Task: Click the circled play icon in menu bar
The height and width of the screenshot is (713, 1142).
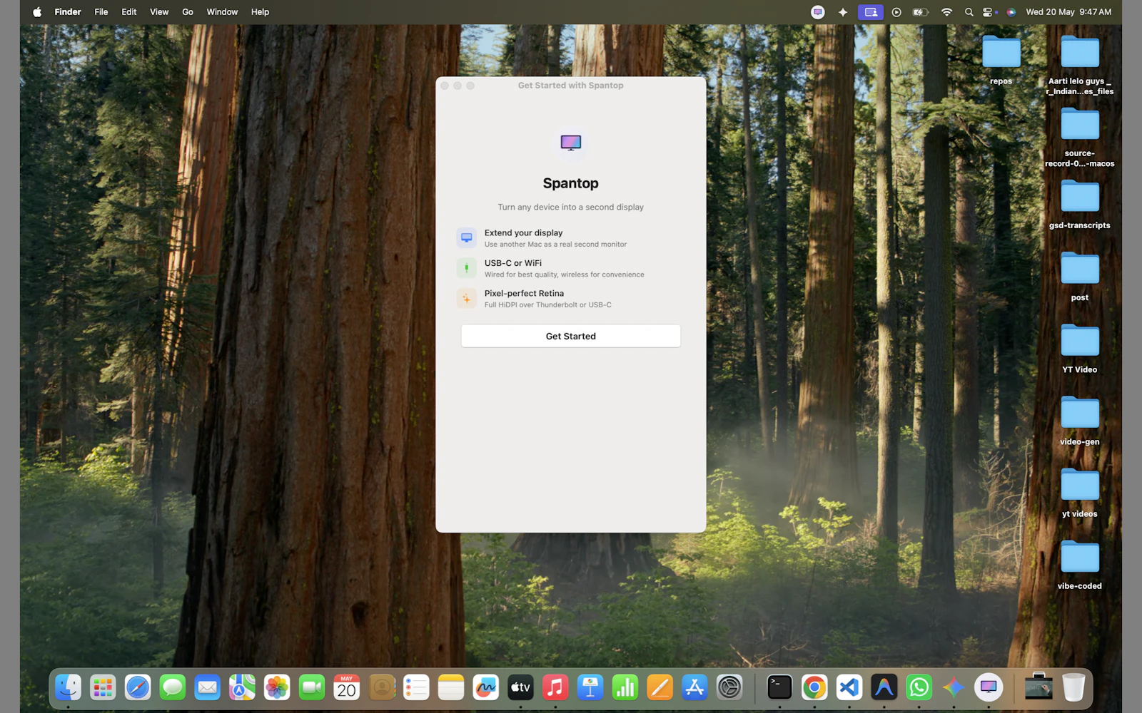Action: (x=896, y=11)
